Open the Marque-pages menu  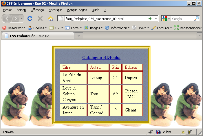77,10
